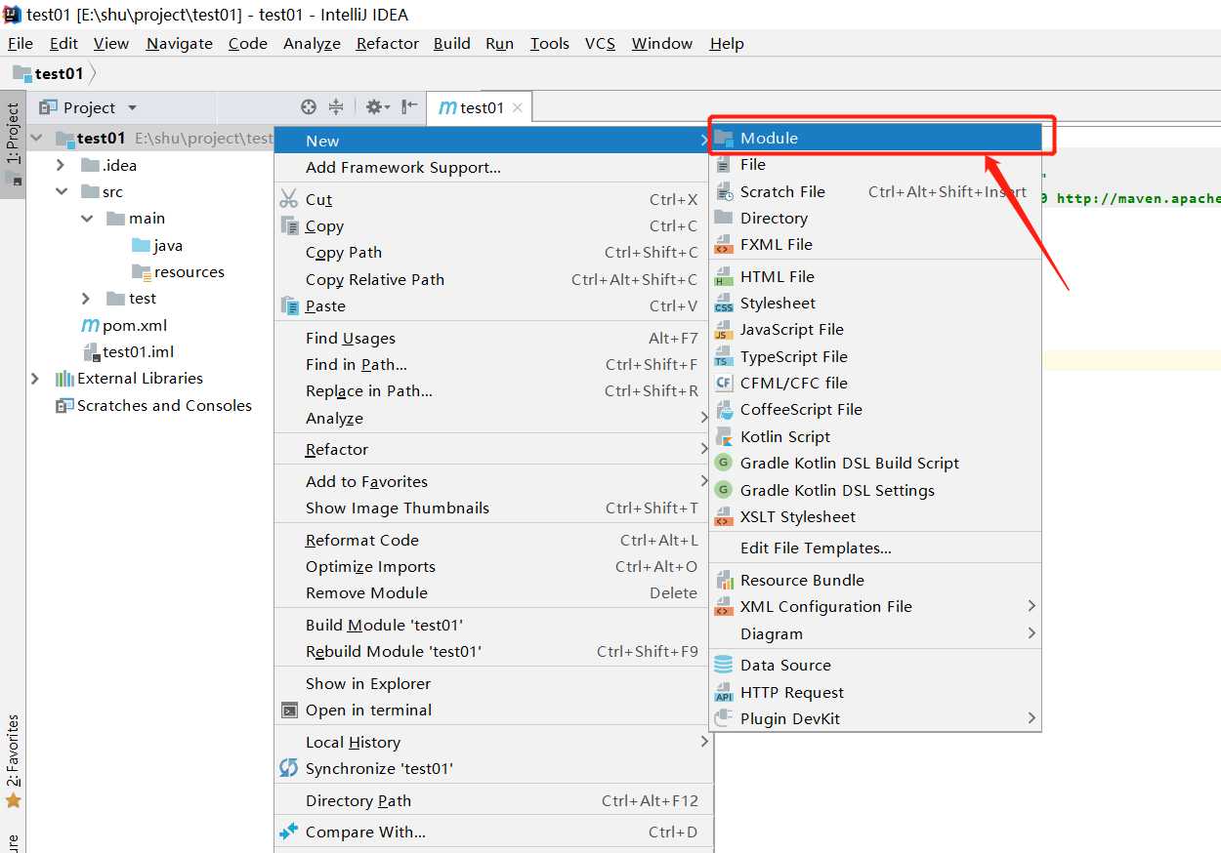Choose Reformat Code
1221x853 pixels.
(493, 540)
